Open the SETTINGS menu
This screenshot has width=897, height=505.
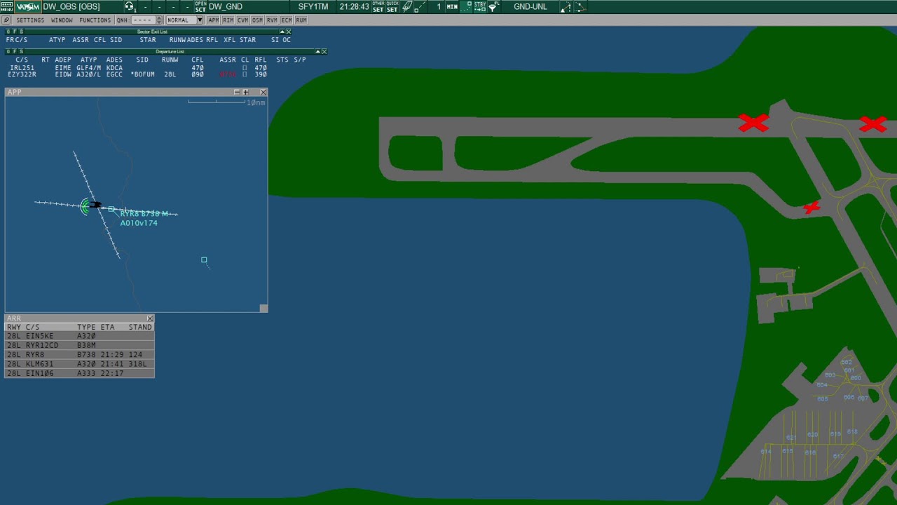coord(30,20)
